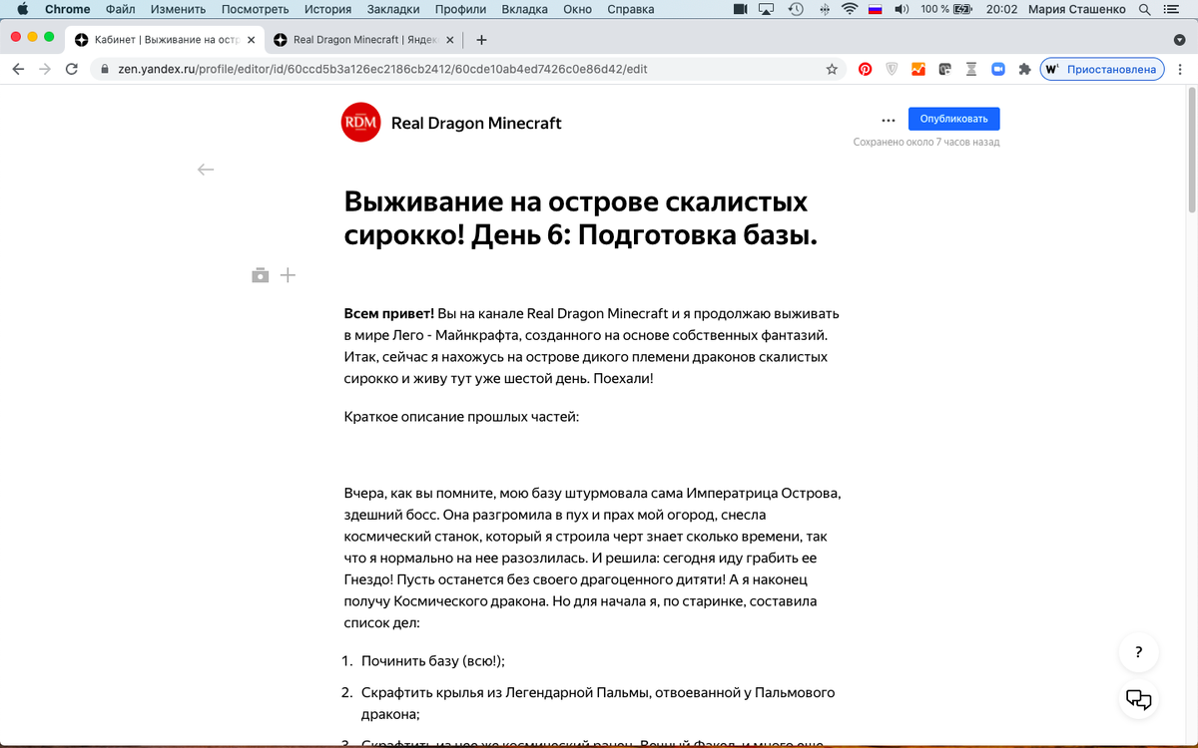
Task: Click the article title heading
Action: pyautogui.click(x=581, y=218)
